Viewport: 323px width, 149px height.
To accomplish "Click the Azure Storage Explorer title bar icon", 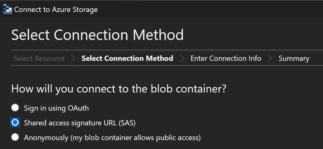I will [x=7, y=10].
